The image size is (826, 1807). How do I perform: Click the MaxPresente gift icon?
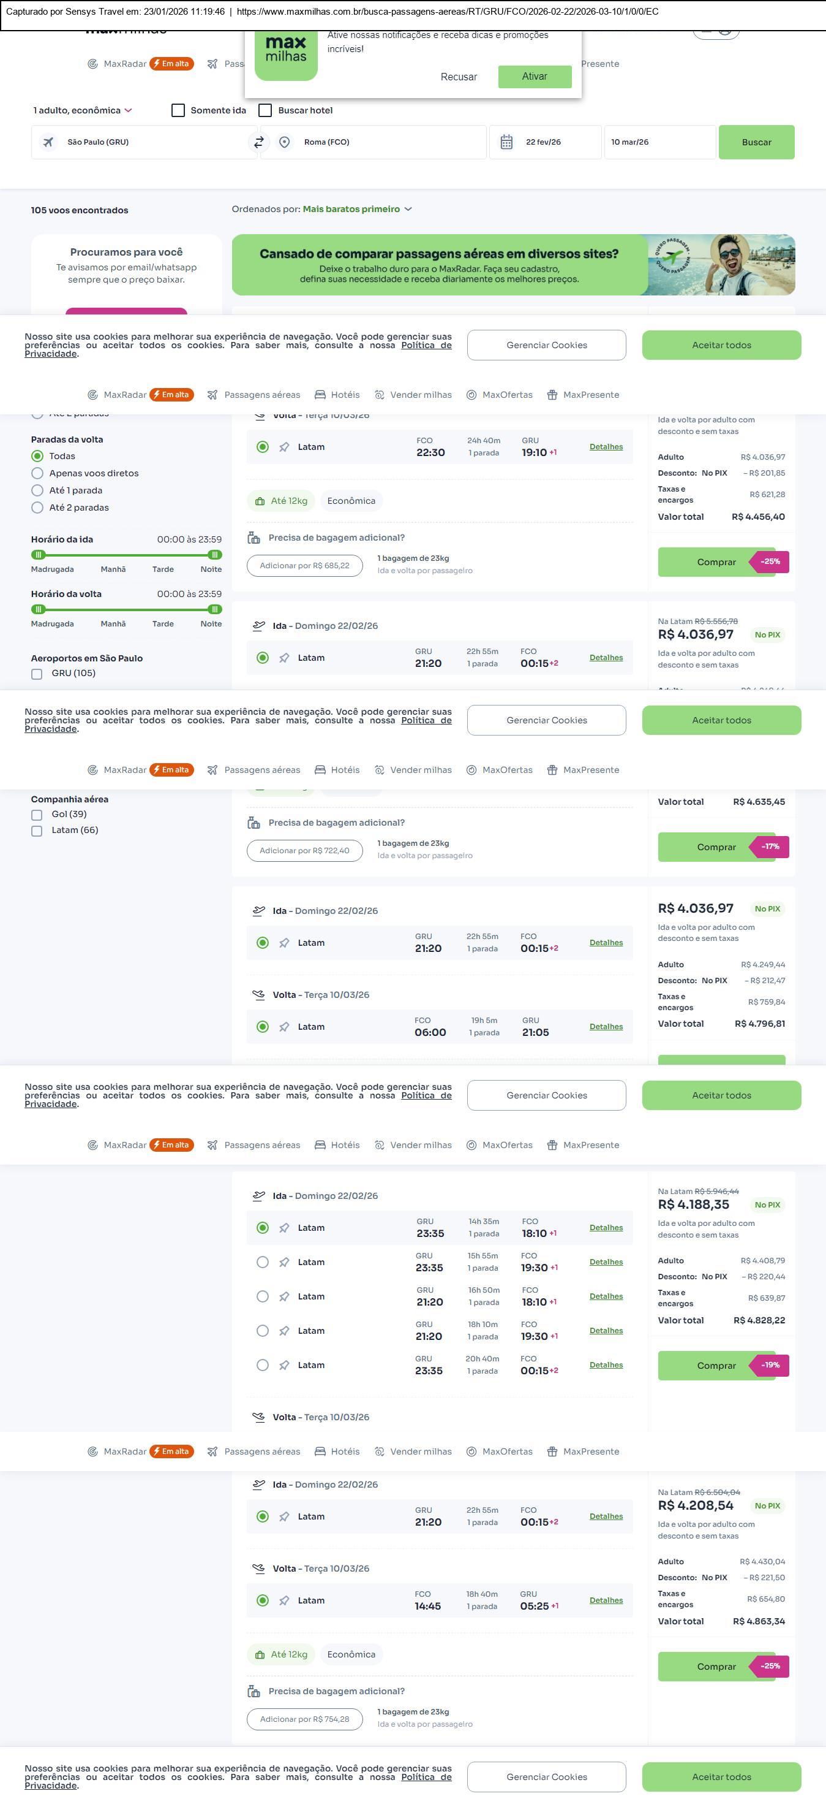coord(552,395)
